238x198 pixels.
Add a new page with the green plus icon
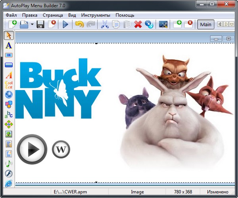177,25
